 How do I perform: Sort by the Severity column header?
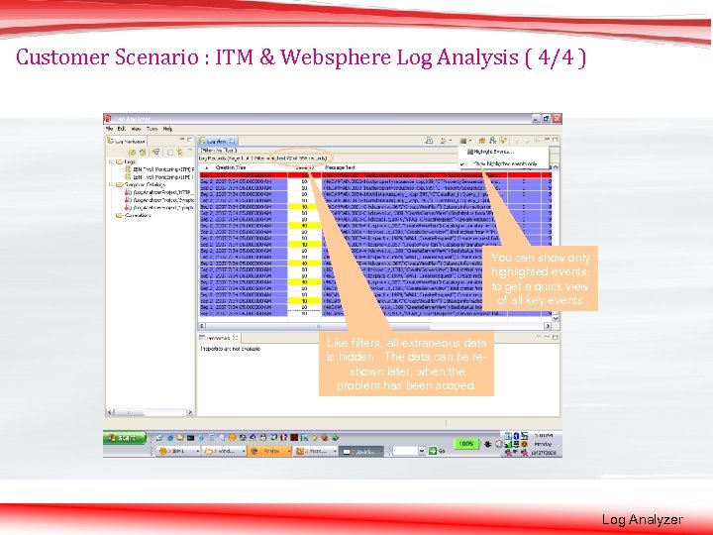click(x=304, y=167)
